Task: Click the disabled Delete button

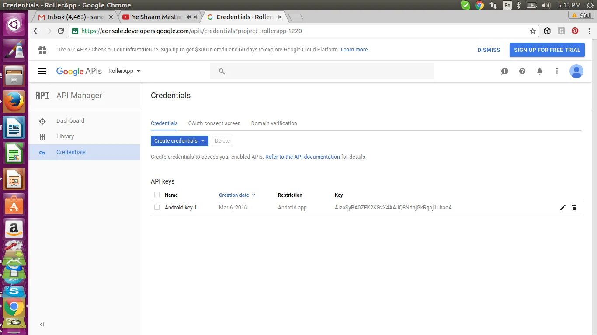Action: coord(222,141)
